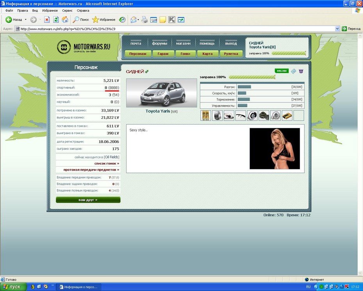Open the список гонок link
The width and height of the screenshot is (363, 291).
[107, 163]
